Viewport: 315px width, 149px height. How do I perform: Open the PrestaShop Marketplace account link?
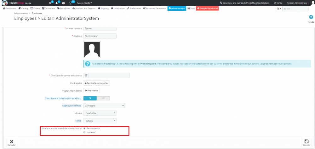coord(244,3)
